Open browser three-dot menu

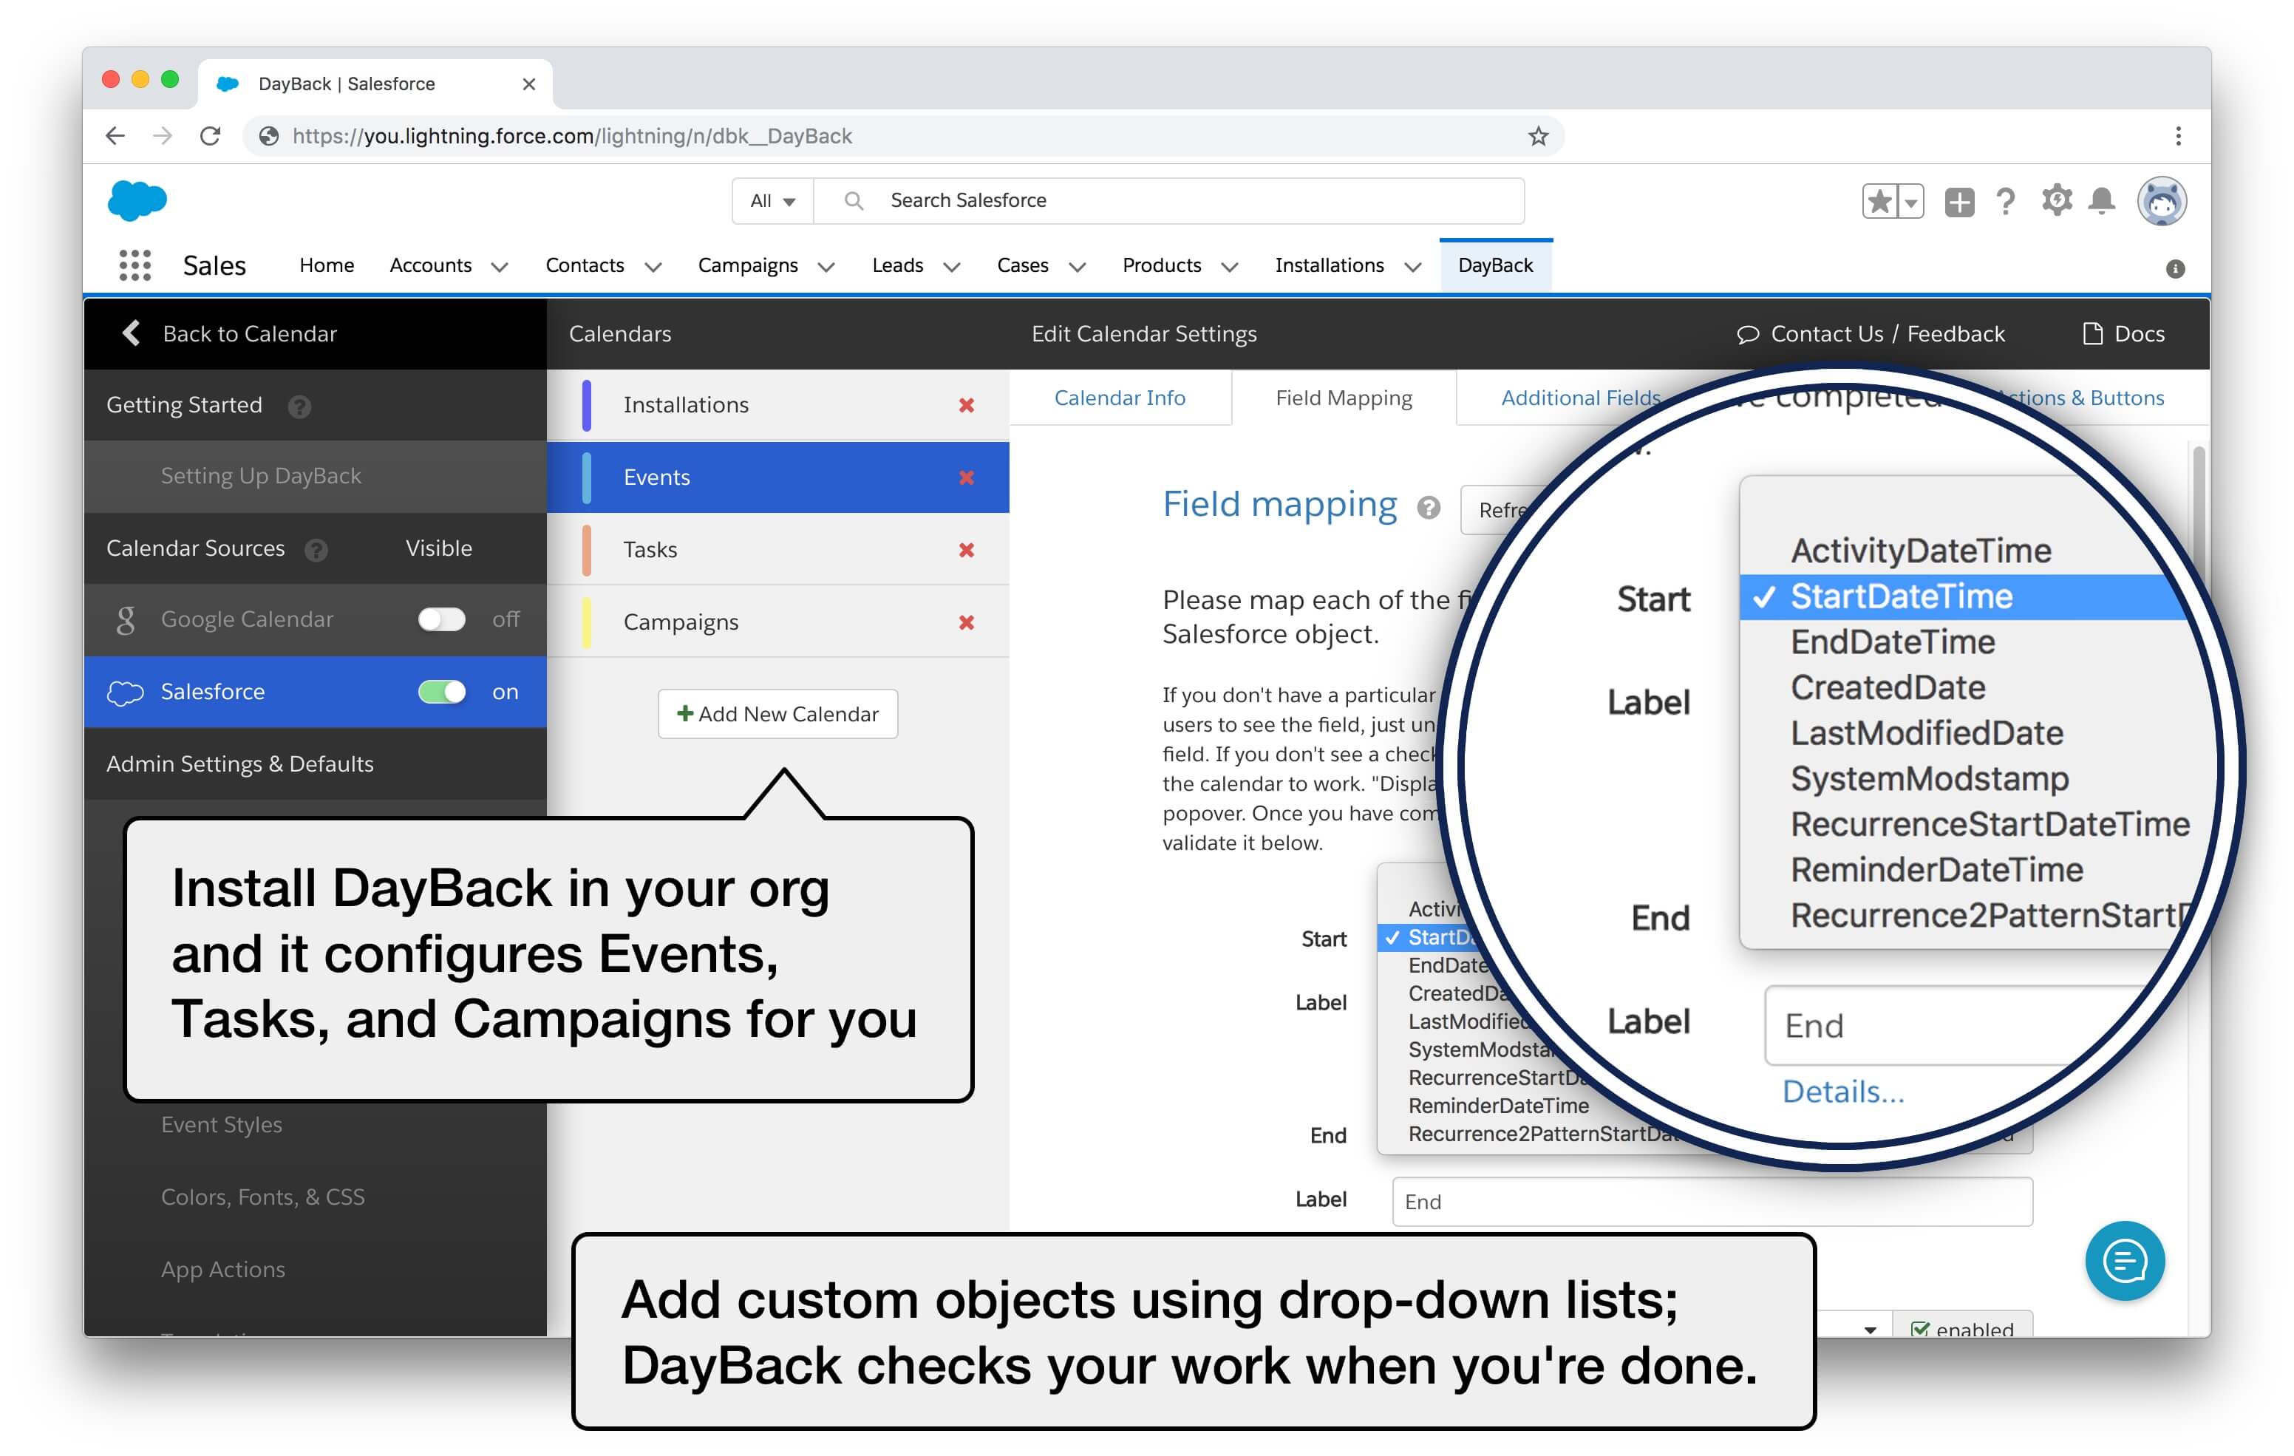point(2178,136)
